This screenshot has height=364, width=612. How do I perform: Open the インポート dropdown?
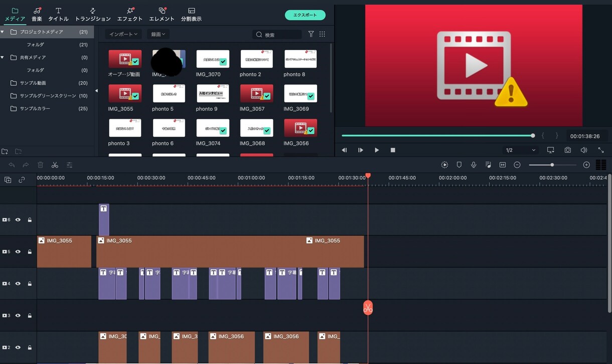(123, 34)
